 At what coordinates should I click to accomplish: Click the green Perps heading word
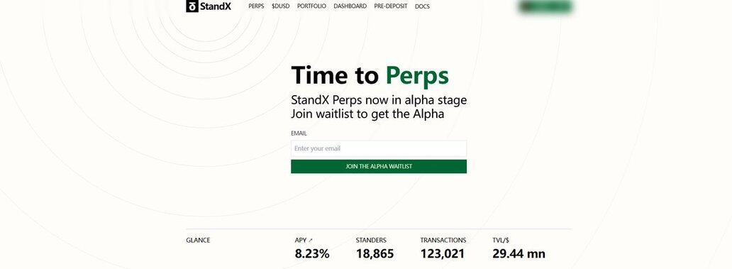(x=417, y=76)
